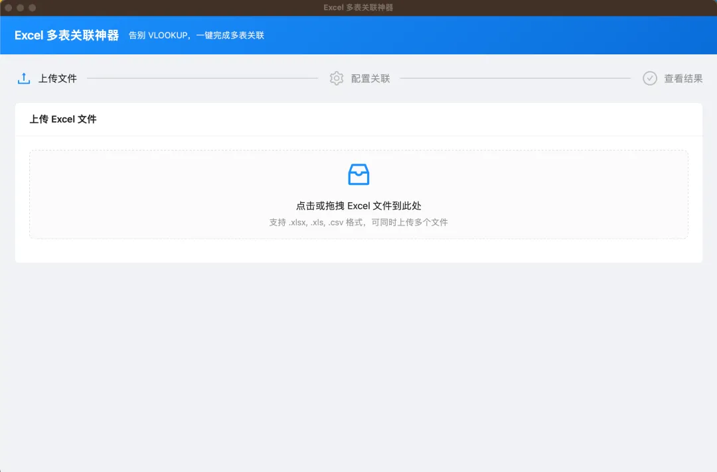717x472 pixels.
Task: Click the gear icon for 配置关联
Action: [337, 78]
